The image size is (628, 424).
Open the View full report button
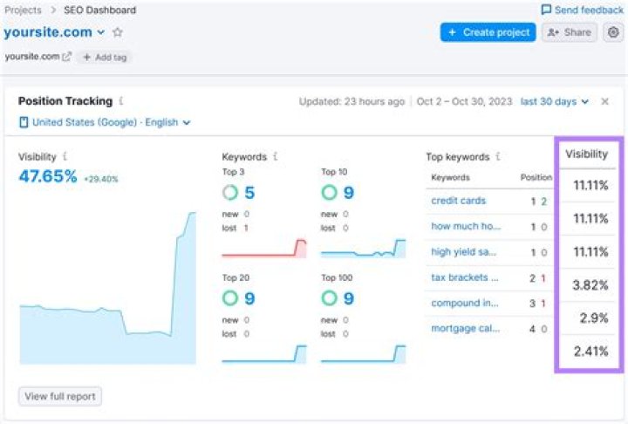pos(60,396)
